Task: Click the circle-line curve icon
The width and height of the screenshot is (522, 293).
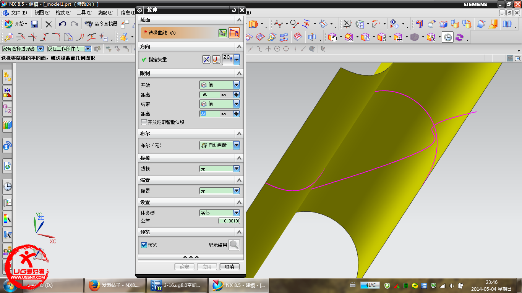Action: pos(294,24)
